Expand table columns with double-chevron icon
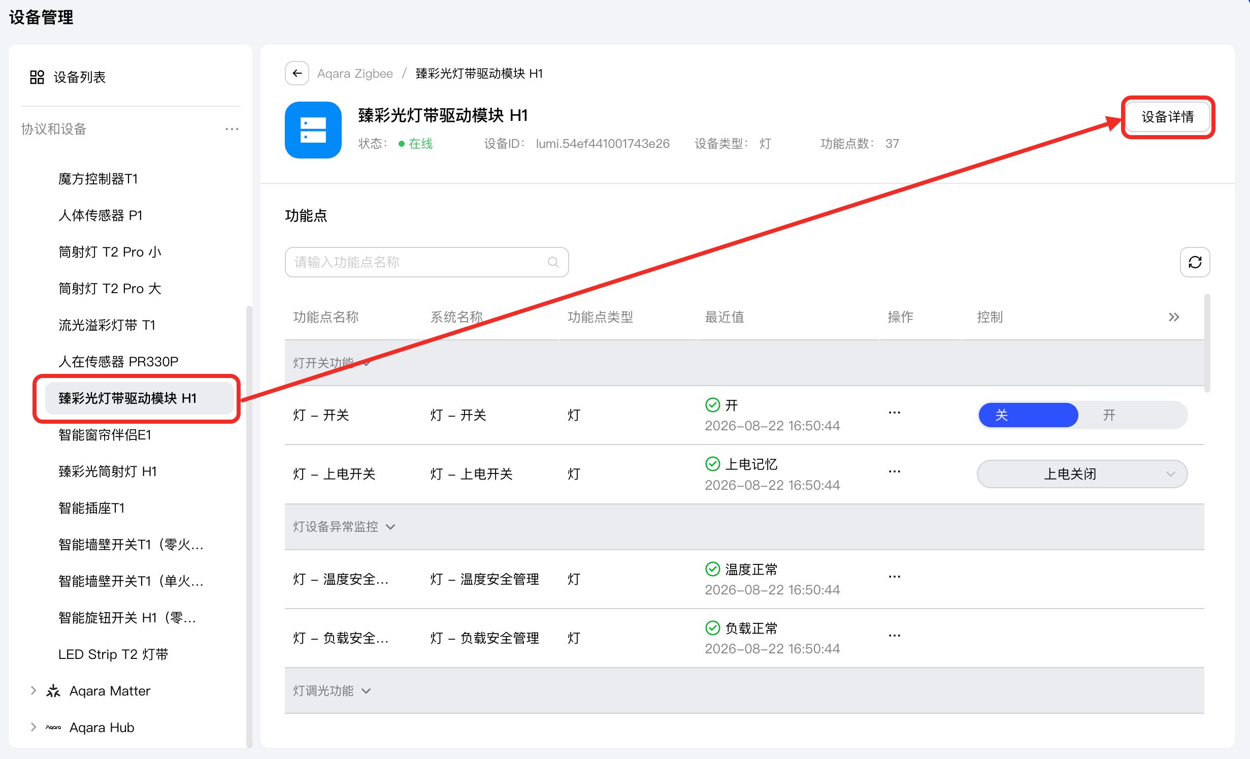 click(x=1174, y=318)
